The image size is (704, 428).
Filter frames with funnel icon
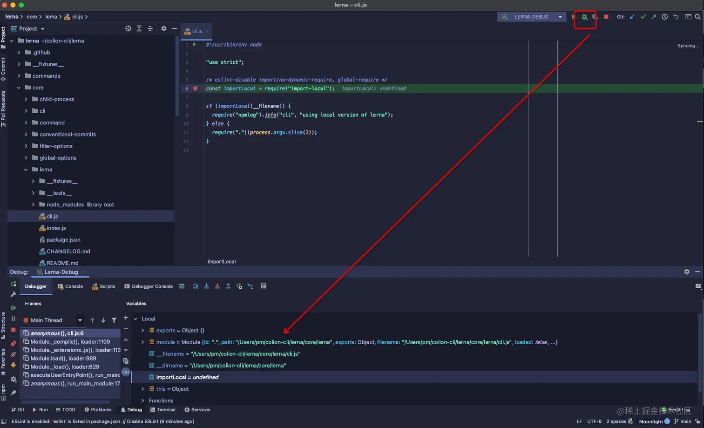click(x=114, y=320)
